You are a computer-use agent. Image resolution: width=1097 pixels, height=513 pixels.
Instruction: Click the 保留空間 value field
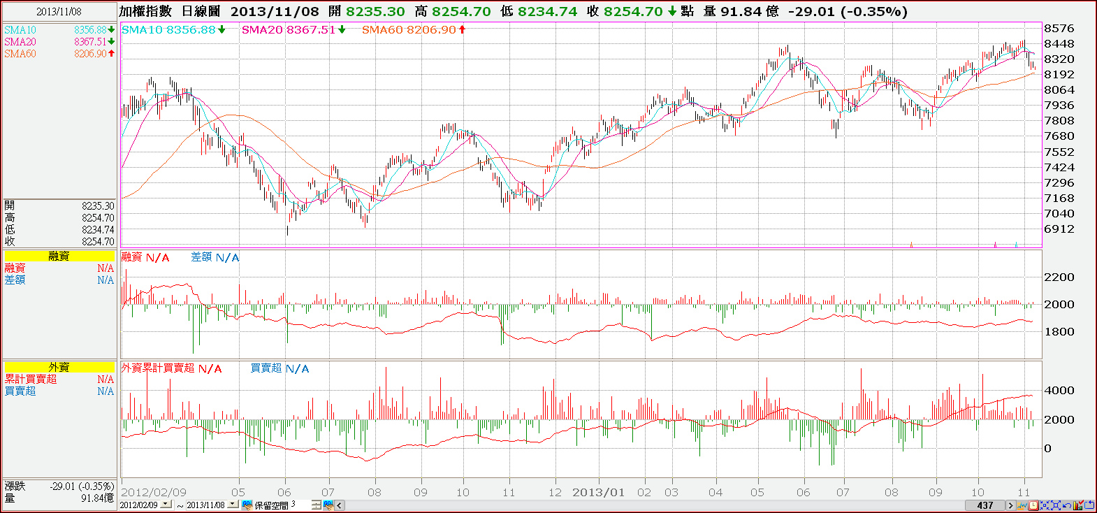300,504
